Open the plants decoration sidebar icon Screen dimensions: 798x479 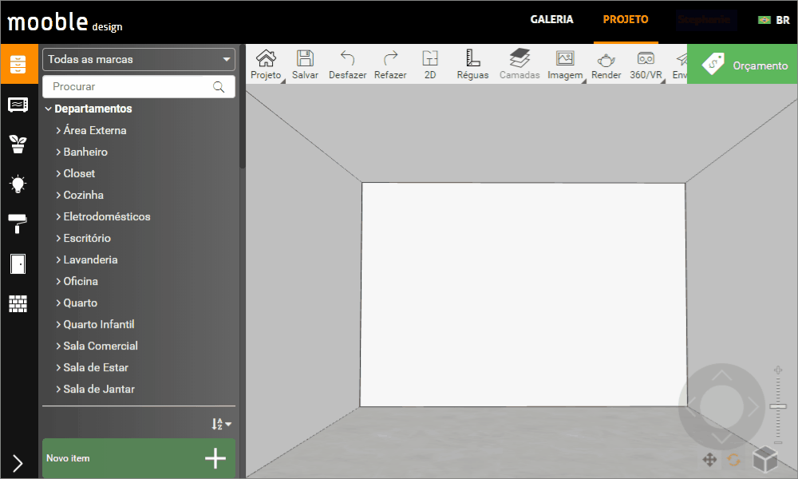click(18, 144)
